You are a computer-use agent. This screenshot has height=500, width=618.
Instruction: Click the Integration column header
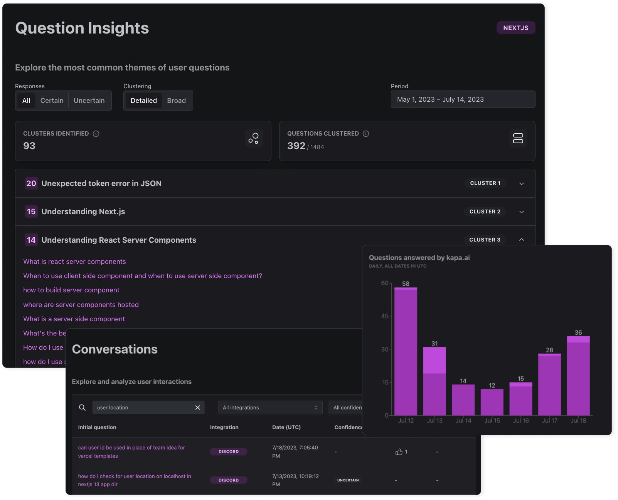click(224, 427)
